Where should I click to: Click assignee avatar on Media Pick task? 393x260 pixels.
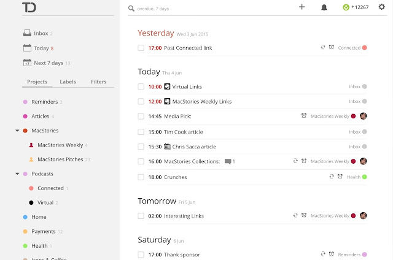[x=363, y=116]
